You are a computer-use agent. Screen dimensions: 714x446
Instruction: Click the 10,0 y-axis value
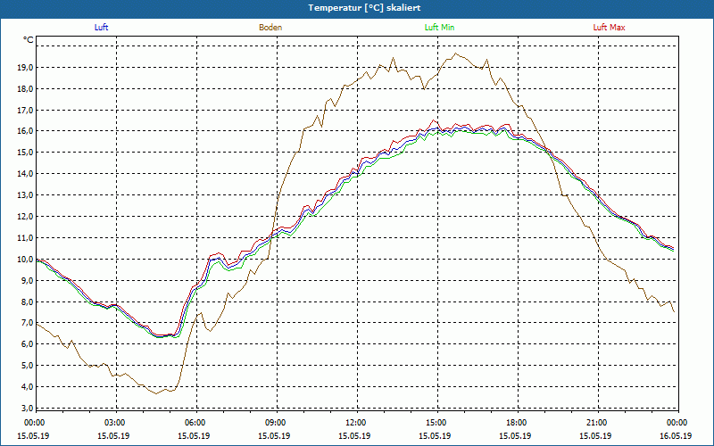24,260
